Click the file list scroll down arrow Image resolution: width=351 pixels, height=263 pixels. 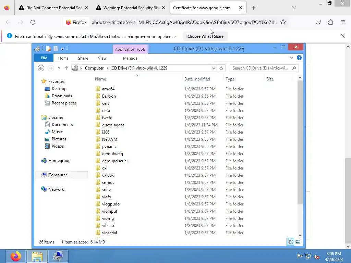click(300, 235)
